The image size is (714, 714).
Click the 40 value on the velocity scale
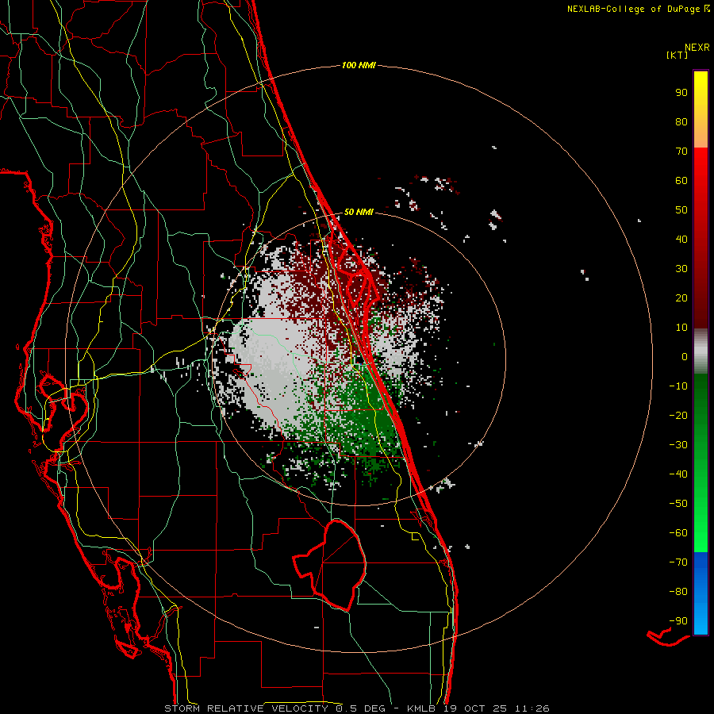click(681, 240)
